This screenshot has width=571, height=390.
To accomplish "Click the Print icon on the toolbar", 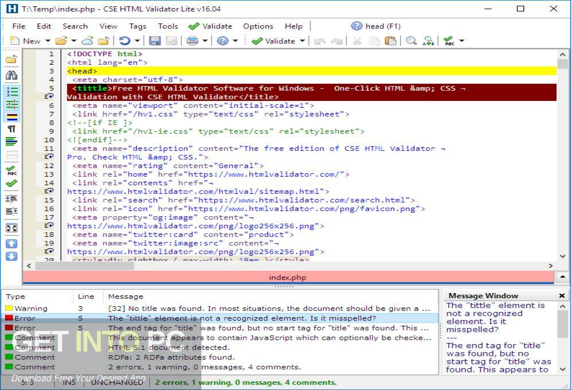I will tap(191, 41).
